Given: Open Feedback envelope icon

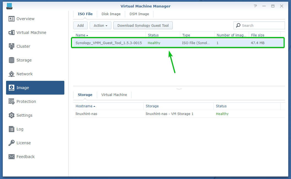Looking at the screenshot, I should pos(12,157).
